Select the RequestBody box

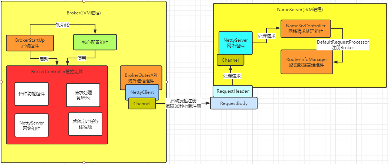(234, 103)
